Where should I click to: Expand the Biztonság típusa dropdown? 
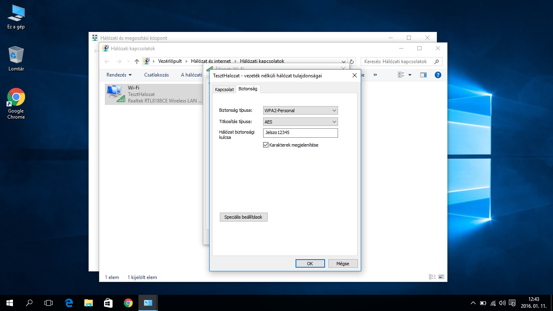(300, 110)
